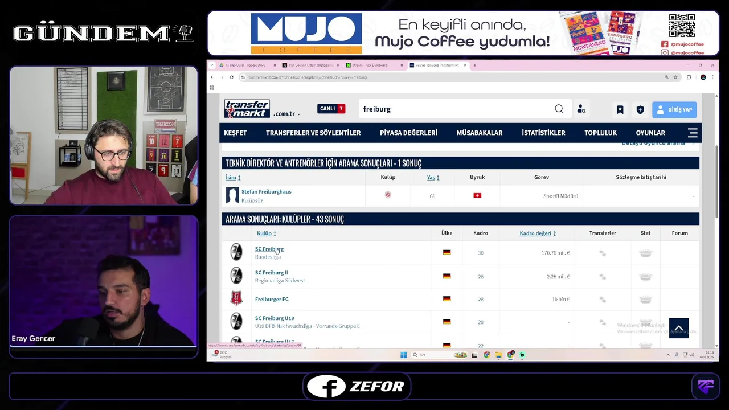Open the hamburger menu in navigation bar
Viewport: 729px width, 410px height.
(x=693, y=133)
